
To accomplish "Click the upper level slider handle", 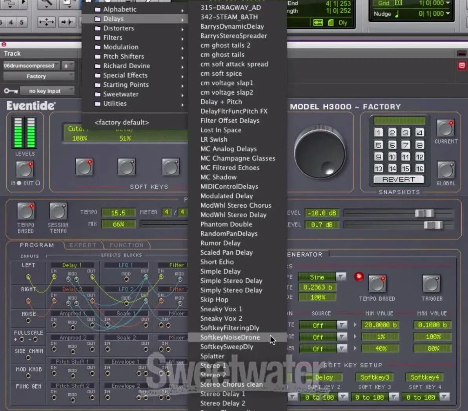I will point(424,213).
